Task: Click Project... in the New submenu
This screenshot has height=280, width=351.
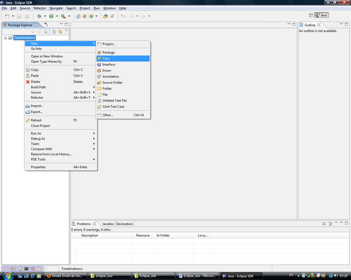Action: point(123,44)
